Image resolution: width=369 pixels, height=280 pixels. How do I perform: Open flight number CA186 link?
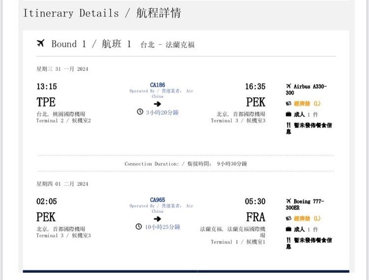click(157, 85)
